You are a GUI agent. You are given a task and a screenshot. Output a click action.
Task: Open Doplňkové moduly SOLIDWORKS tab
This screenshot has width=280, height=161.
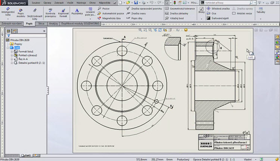click(x=80, y=23)
